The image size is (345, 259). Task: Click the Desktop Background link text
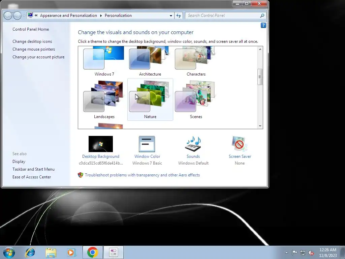pyautogui.click(x=100, y=156)
